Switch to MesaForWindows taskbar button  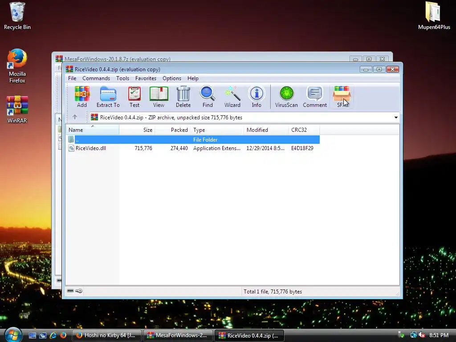click(178, 335)
